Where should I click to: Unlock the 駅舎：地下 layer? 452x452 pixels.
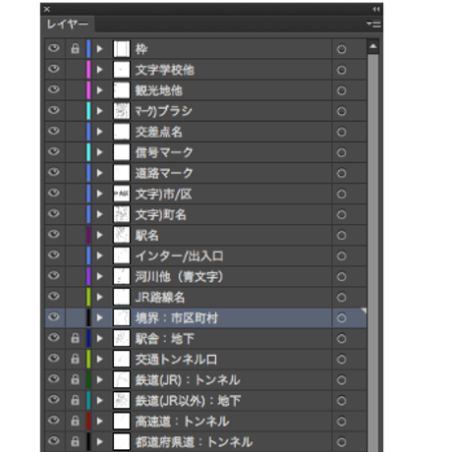click(75, 338)
